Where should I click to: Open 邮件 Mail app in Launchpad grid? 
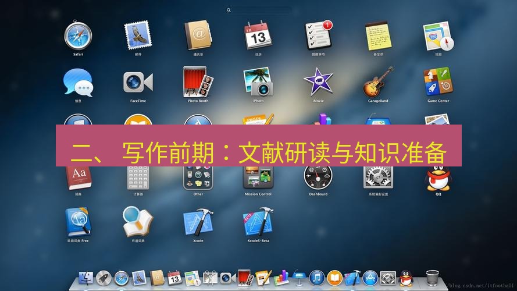click(138, 36)
